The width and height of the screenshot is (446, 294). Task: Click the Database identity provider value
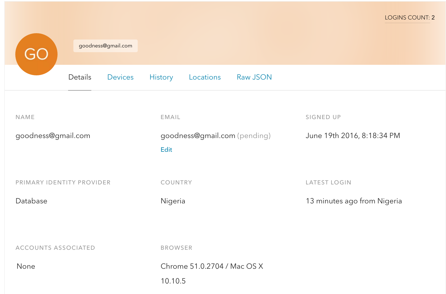(31, 201)
